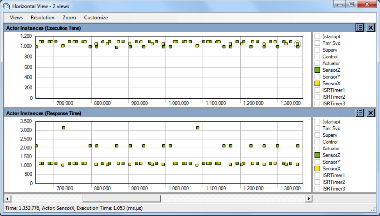Enable ISRTimer1 checkbox in Response Time legend
380x216 pixels.
point(317,175)
